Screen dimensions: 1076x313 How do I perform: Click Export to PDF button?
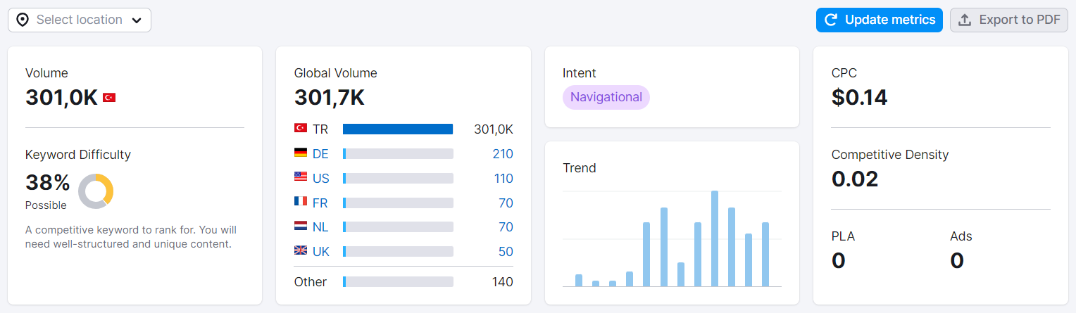(1009, 20)
